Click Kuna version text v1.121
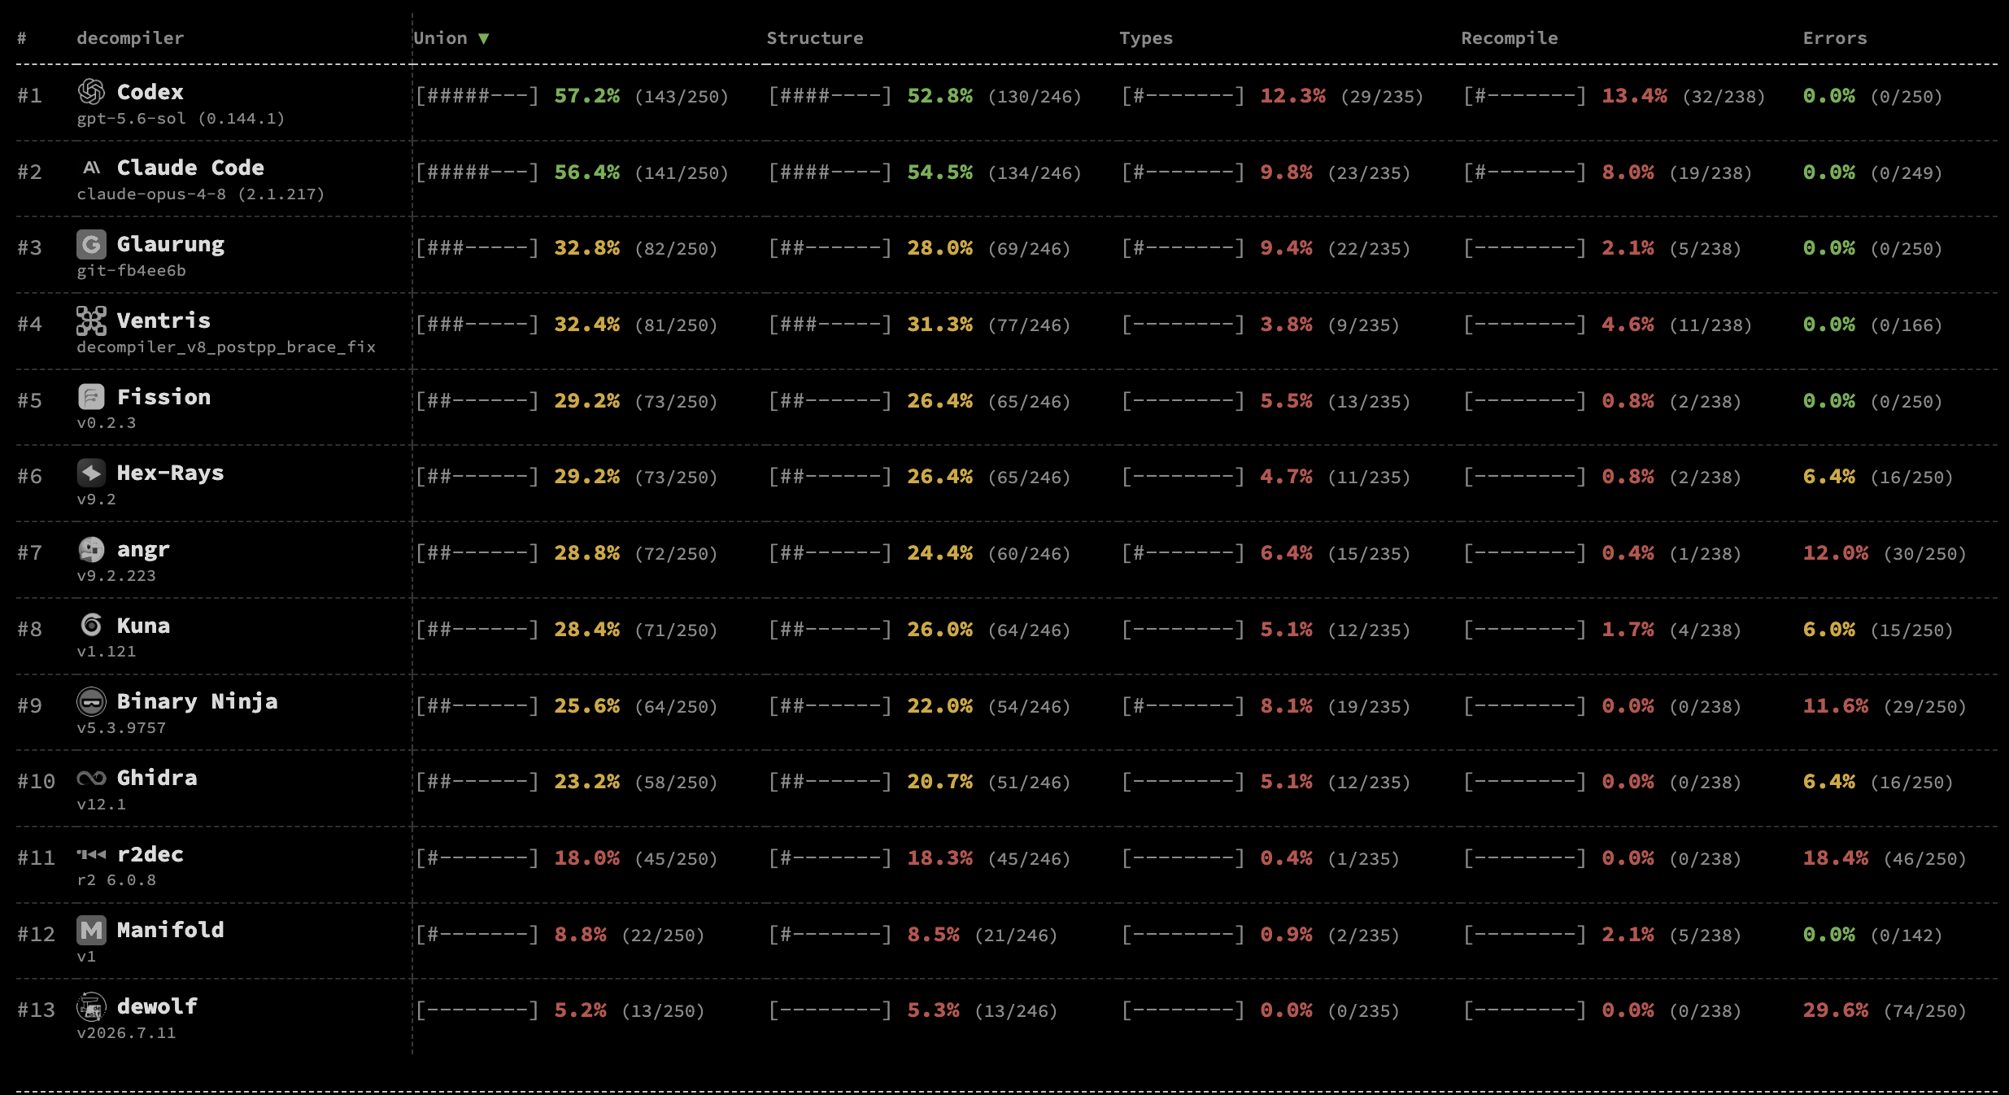The image size is (2009, 1095). 107,652
